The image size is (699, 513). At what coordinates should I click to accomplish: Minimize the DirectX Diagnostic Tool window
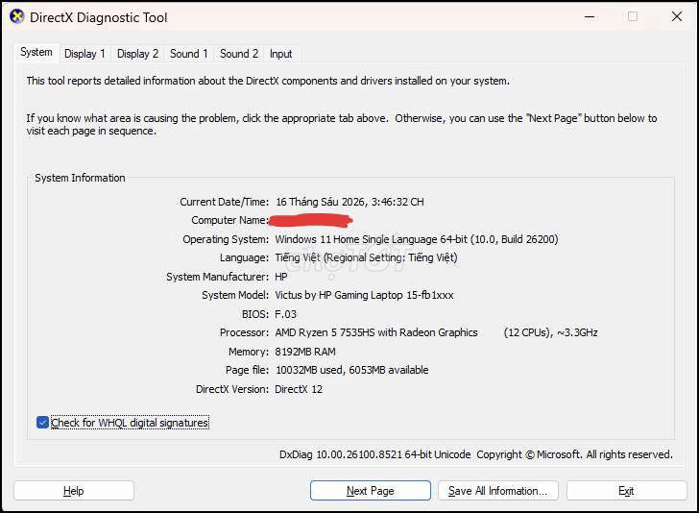(590, 17)
